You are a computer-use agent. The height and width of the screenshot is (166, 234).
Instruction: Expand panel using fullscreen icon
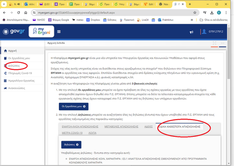click(215, 43)
